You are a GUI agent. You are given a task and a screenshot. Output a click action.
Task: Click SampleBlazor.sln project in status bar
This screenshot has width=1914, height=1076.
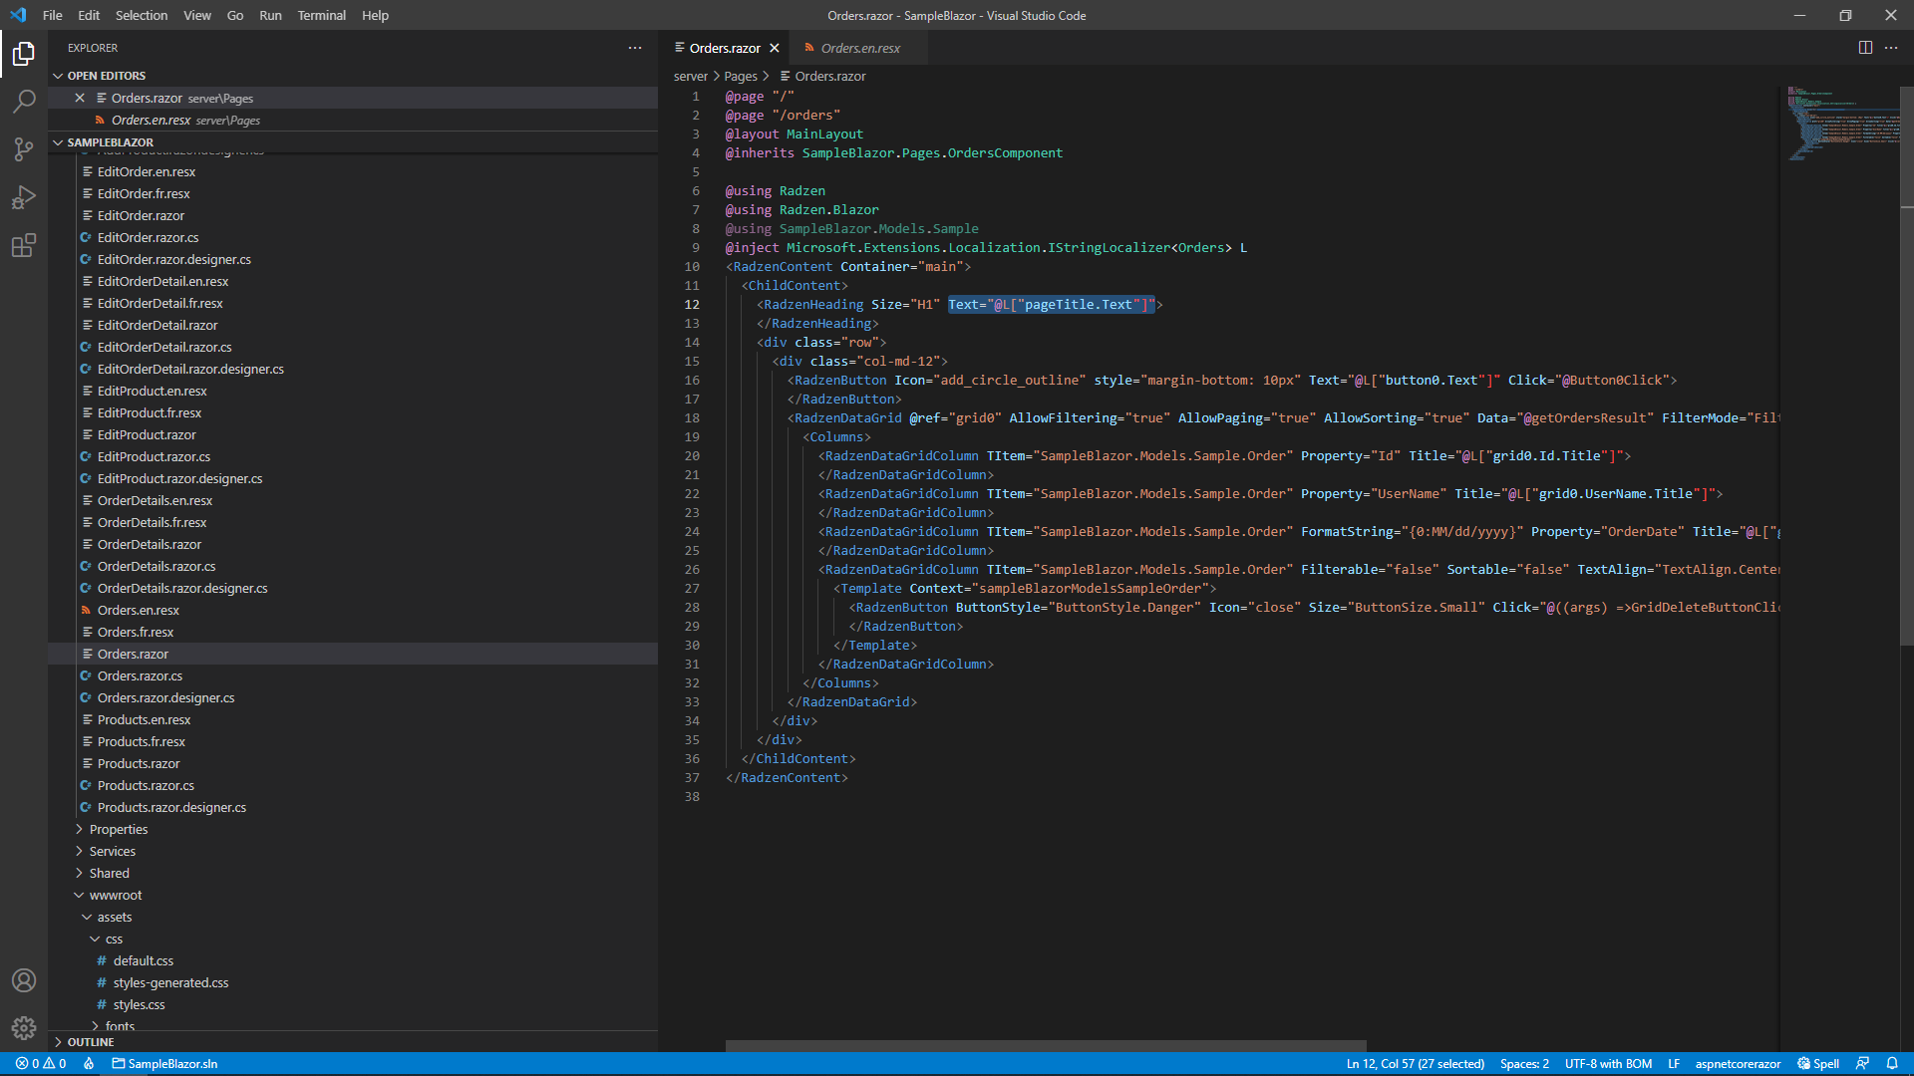click(164, 1064)
